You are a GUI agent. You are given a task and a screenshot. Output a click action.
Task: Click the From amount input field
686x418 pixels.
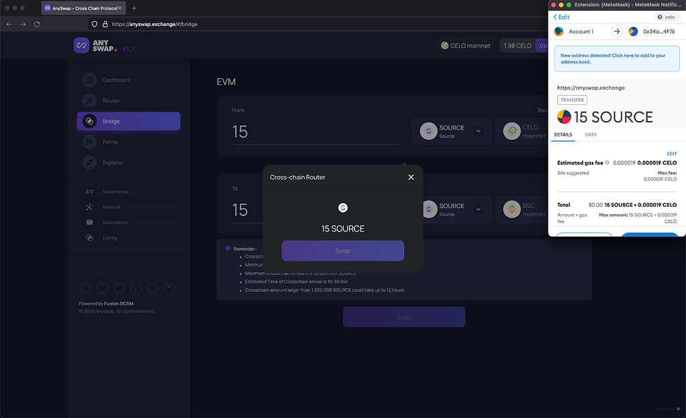tap(315, 132)
